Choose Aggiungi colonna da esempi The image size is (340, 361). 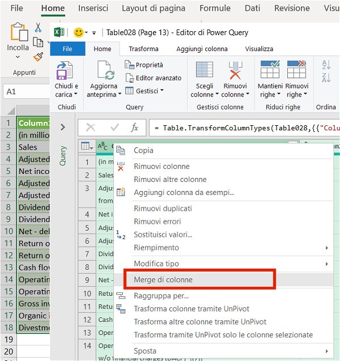224,193
